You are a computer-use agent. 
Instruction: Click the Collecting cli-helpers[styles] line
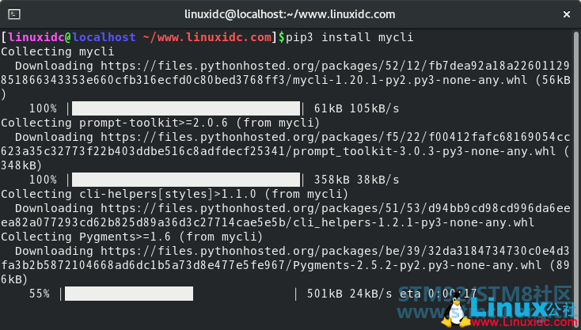[174, 194]
